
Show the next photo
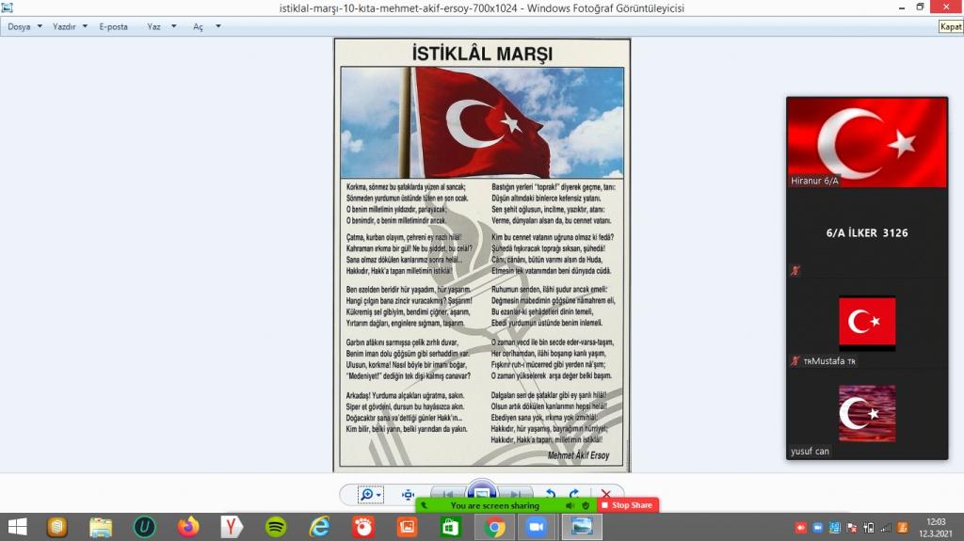click(514, 494)
